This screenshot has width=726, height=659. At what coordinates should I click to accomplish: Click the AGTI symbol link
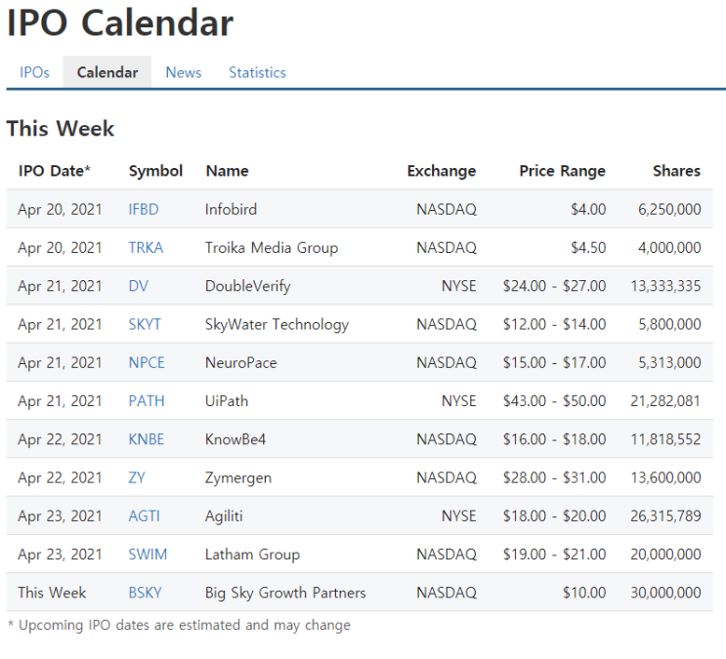144,516
